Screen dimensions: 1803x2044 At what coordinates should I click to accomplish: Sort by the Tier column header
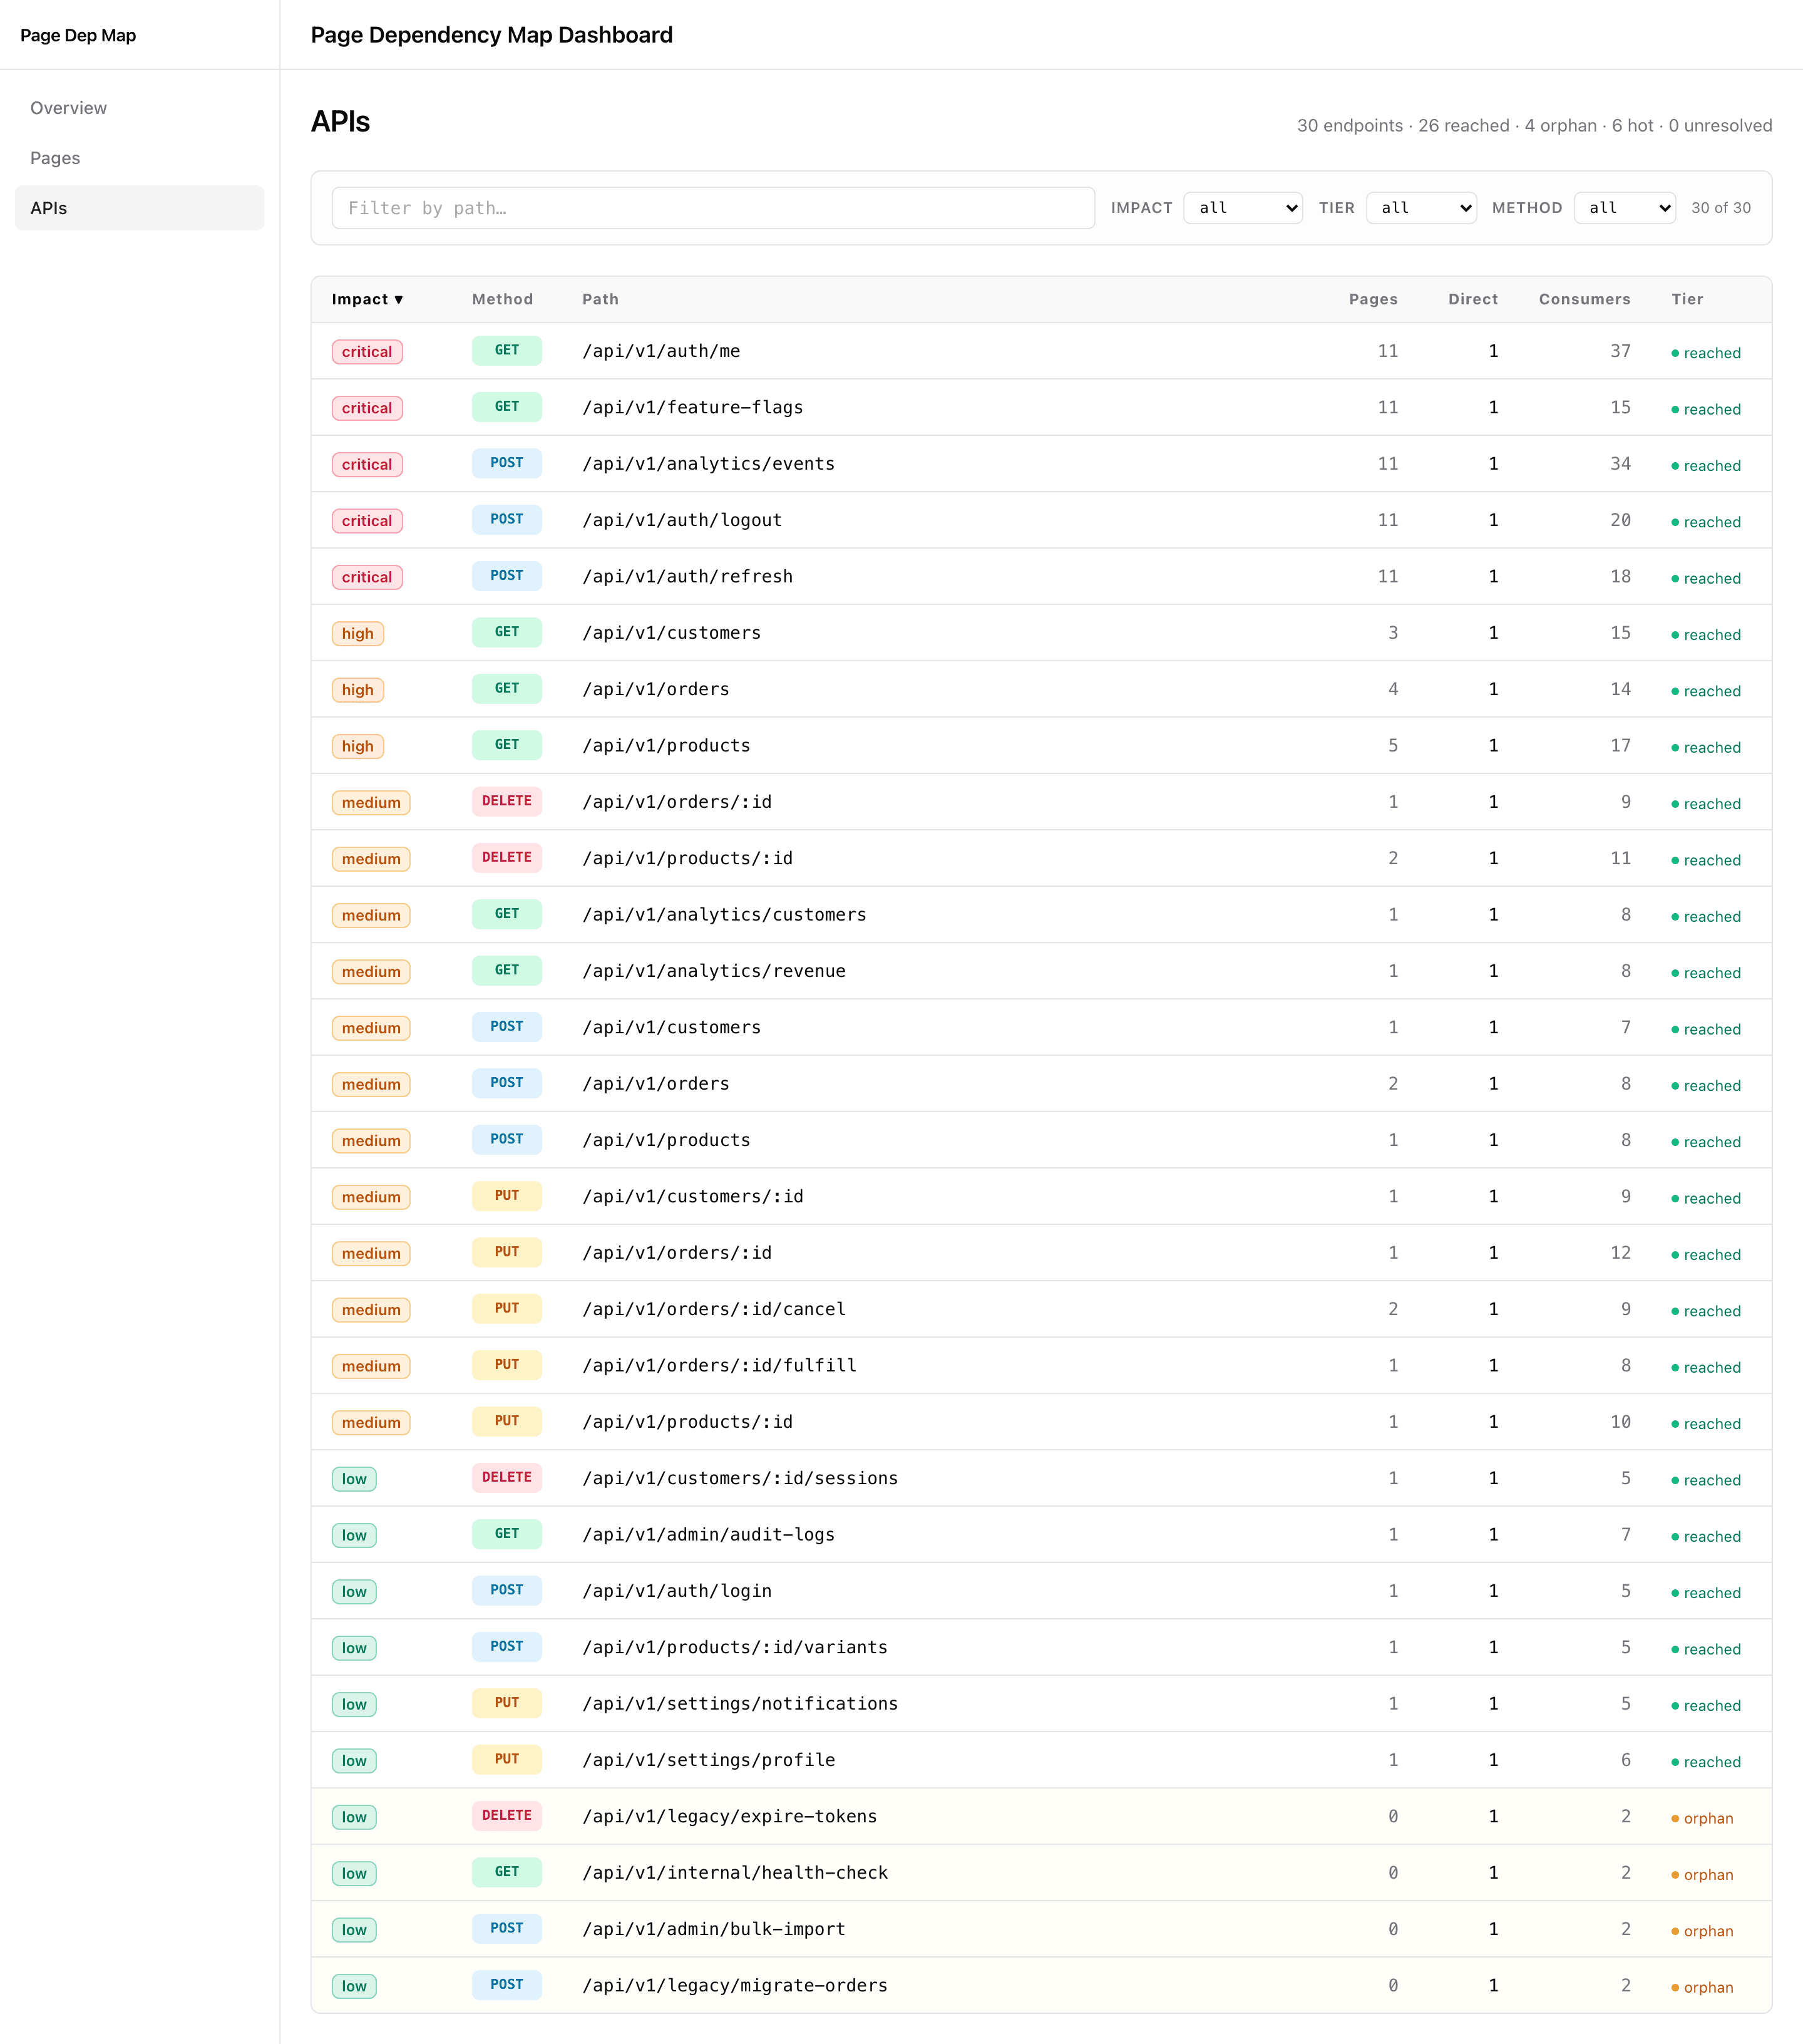click(x=1687, y=299)
